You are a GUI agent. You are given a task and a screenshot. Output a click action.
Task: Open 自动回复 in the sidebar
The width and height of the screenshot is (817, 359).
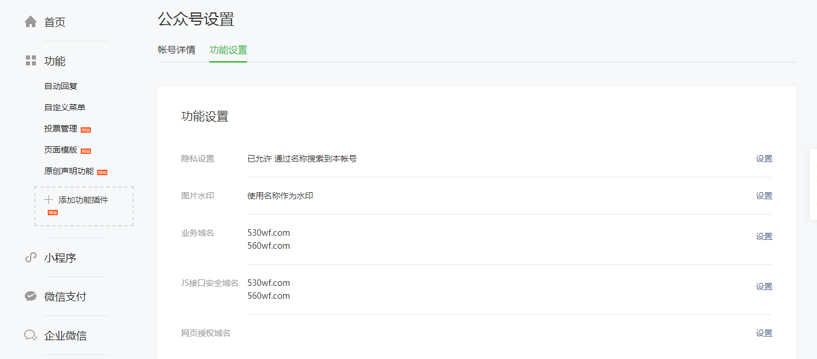(61, 86)
